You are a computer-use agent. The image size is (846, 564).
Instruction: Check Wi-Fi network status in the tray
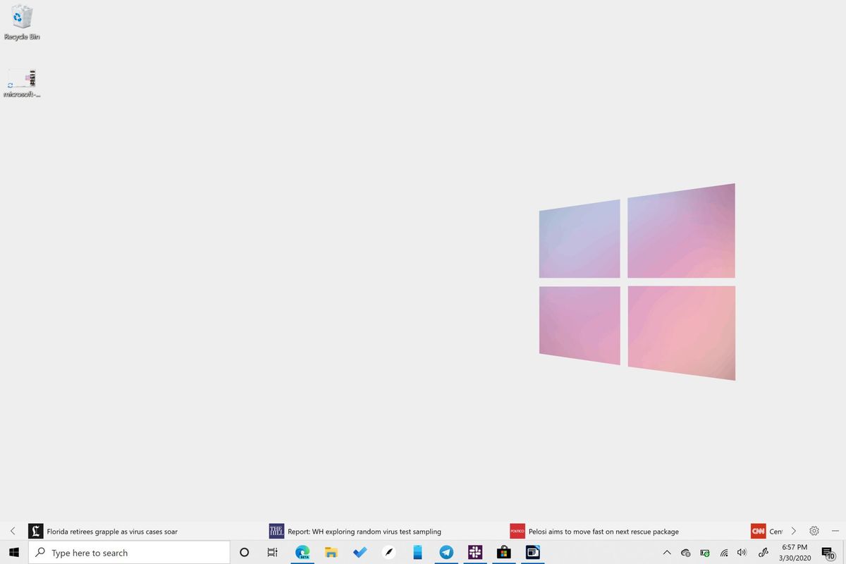(723, 553)
